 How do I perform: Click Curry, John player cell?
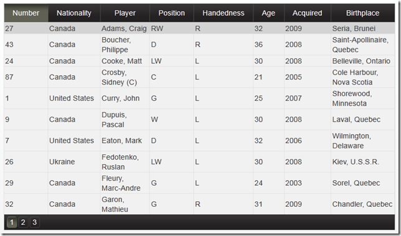pyautogui.click(x=125, y=99)
